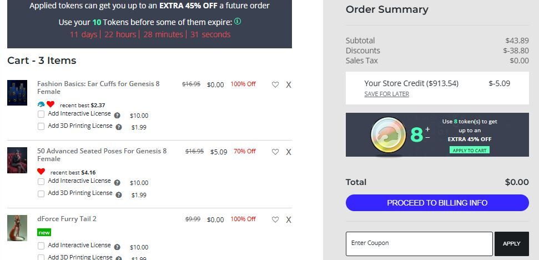The width and height of the screenshot is (539, 260).
Task: Click Proceed To Billing Info button
Action: click(x=437, y=203)
